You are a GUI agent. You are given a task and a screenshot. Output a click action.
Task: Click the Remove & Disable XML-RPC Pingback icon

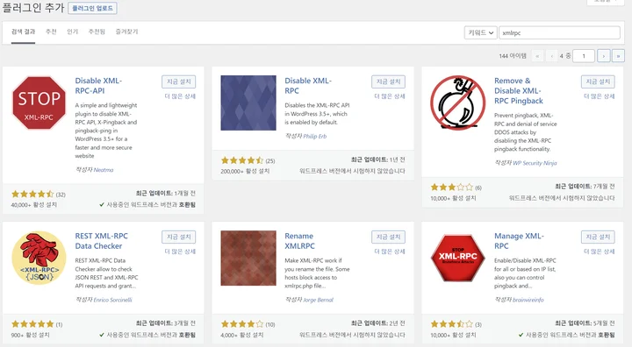pyautogui.click(x=458, y=103)
